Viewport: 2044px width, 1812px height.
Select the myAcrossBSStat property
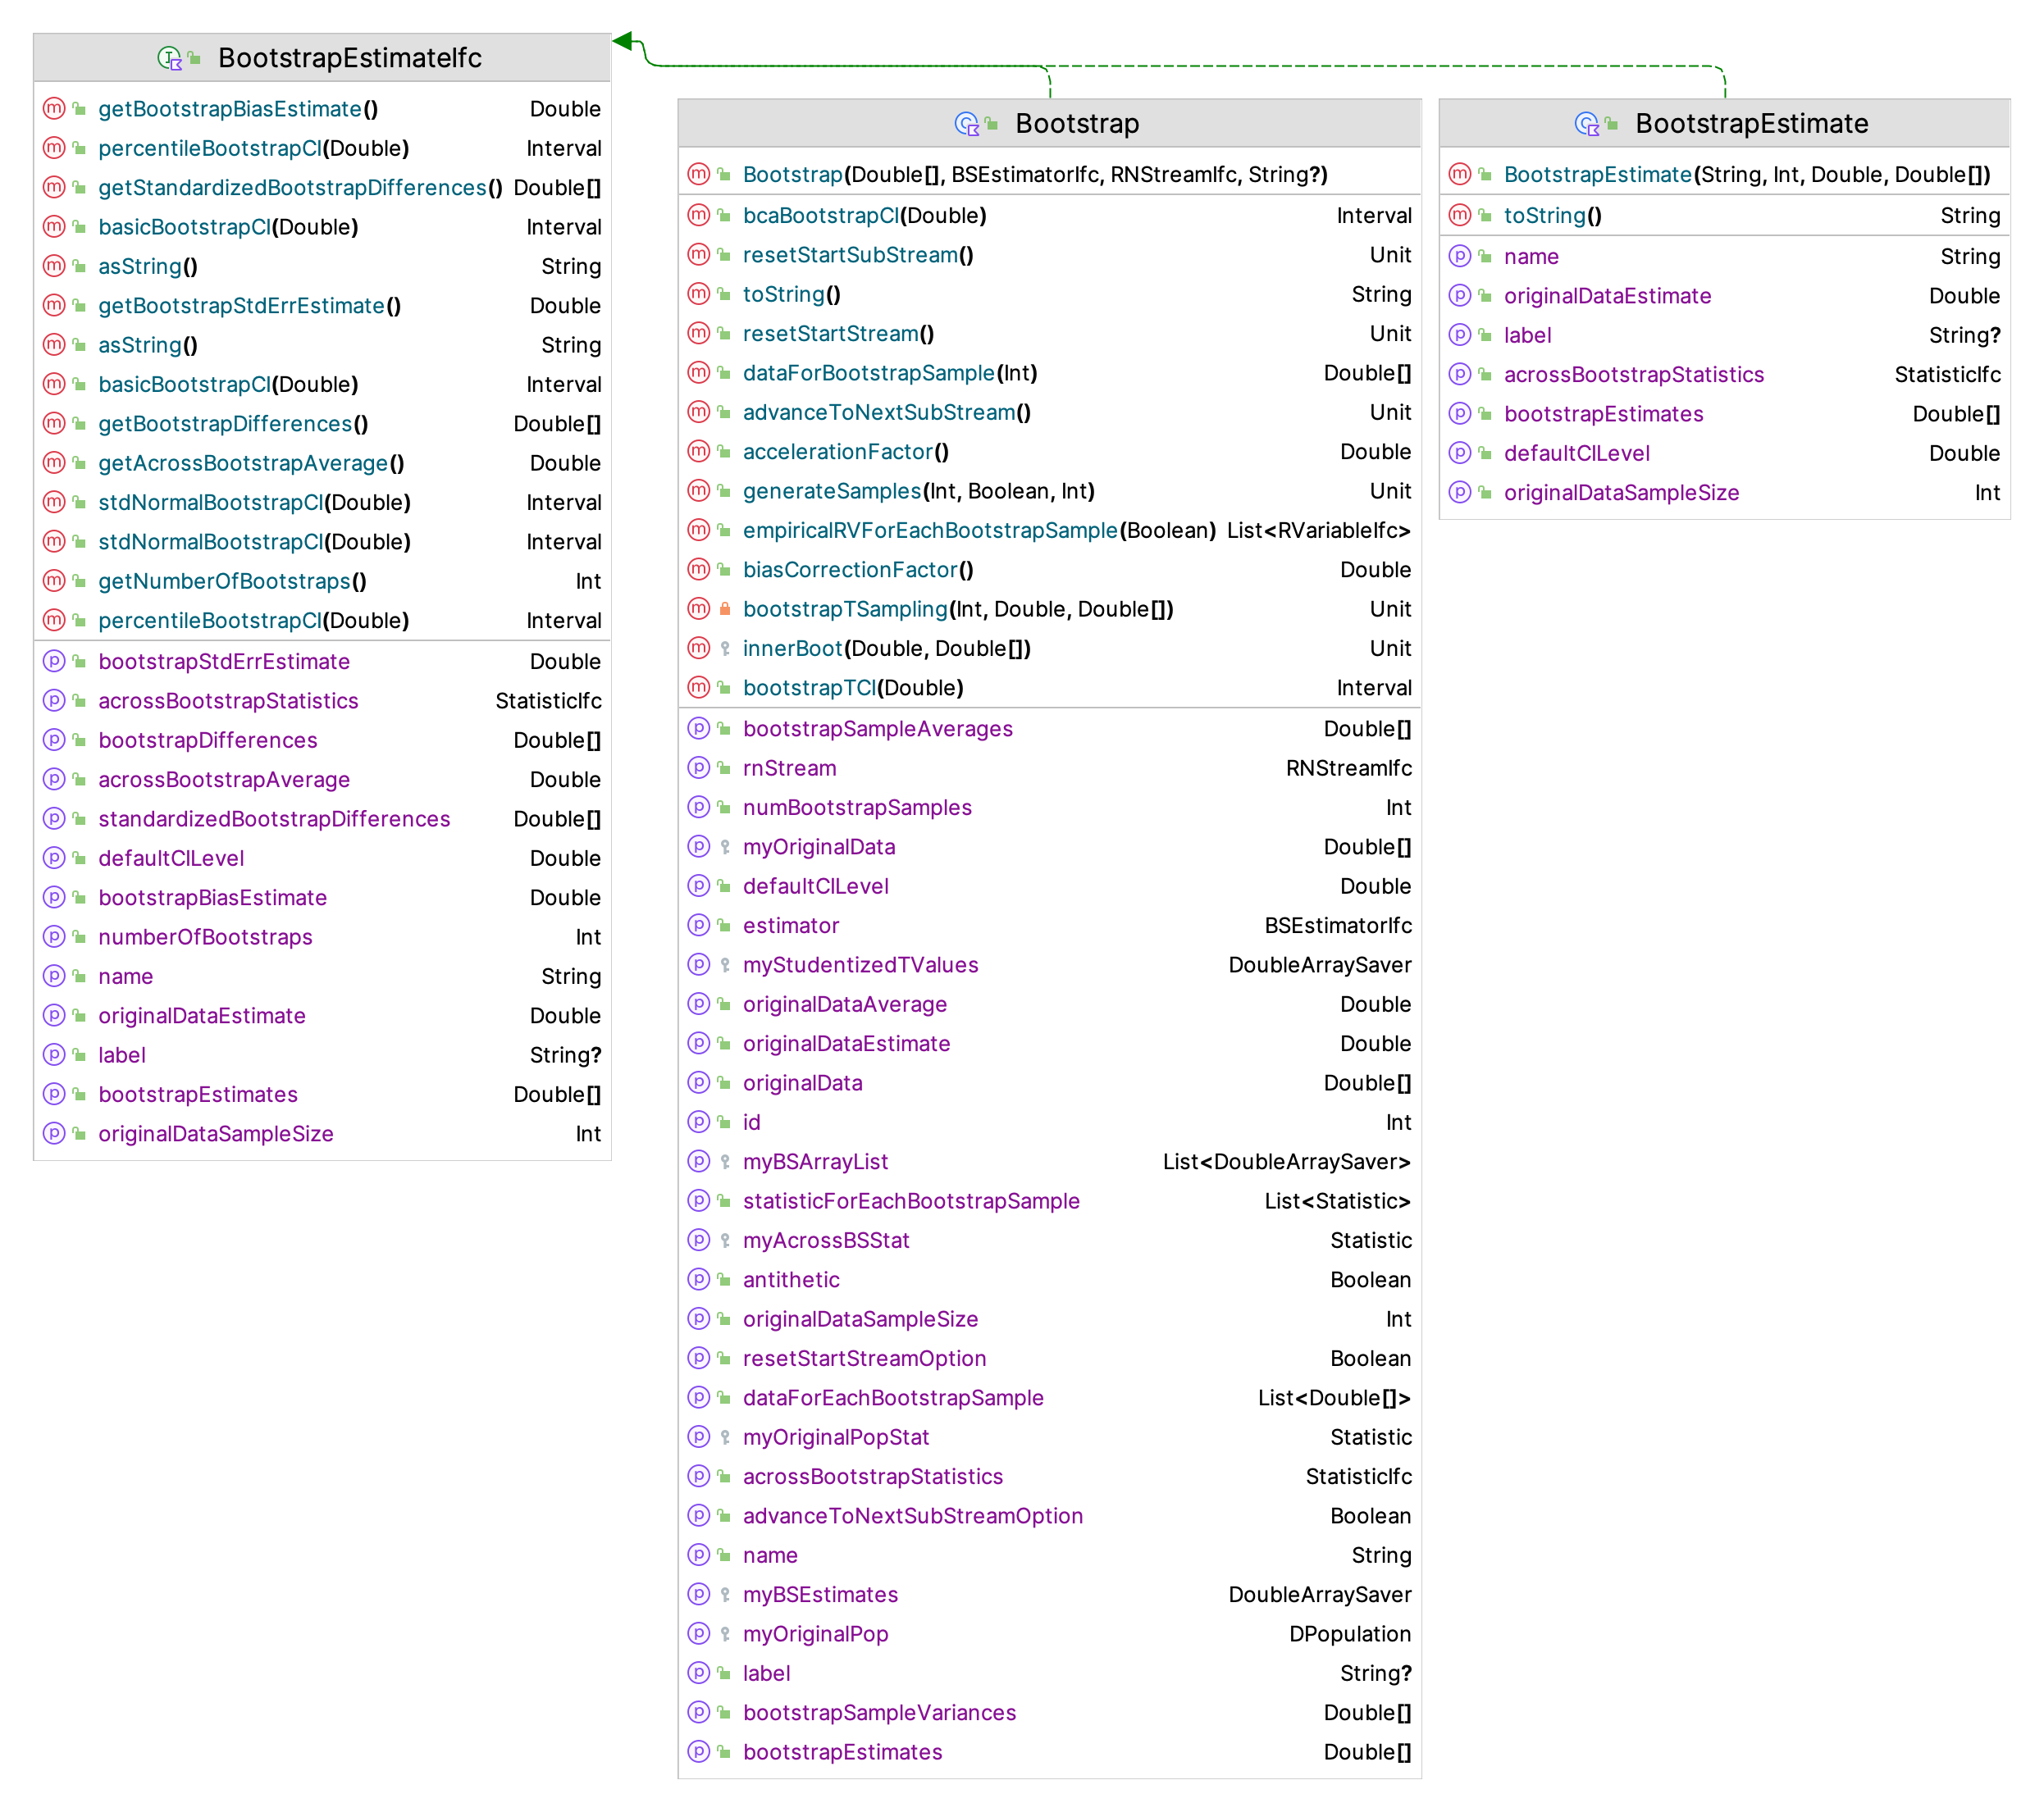[826, 1241]
